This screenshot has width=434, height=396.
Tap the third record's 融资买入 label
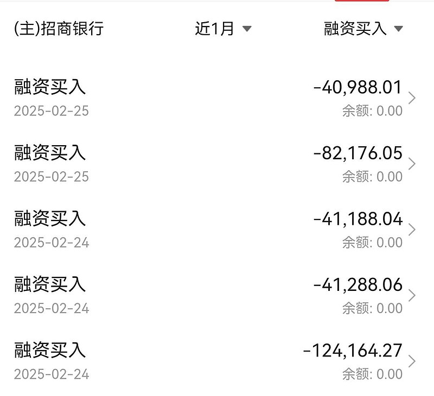[49, 219]
